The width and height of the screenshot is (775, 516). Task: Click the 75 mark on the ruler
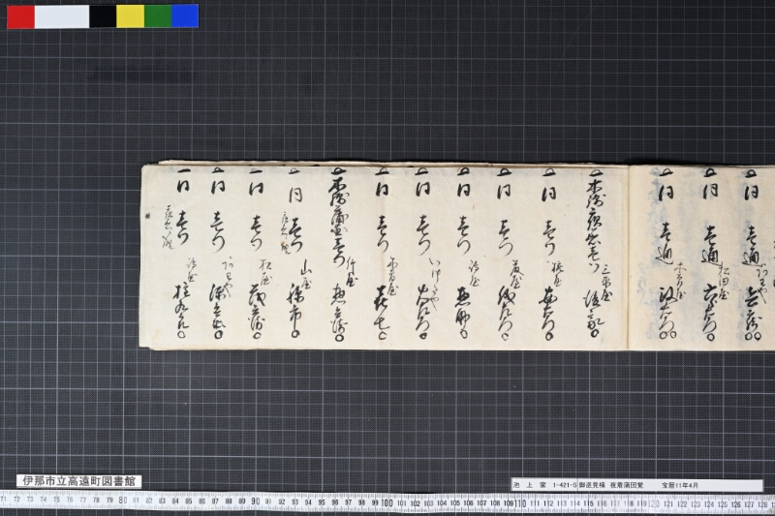point(56,500)
